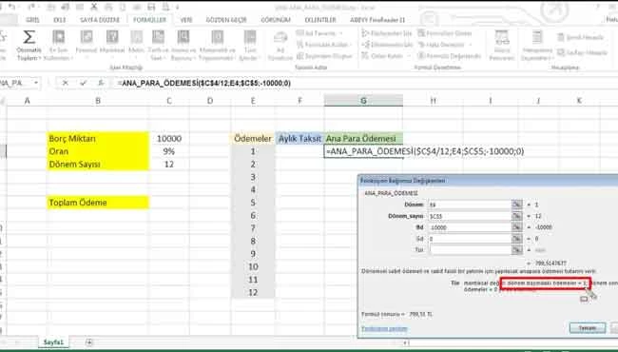The image size is (618, 352).
Task: Click column G header
Action: click(363, 101)
